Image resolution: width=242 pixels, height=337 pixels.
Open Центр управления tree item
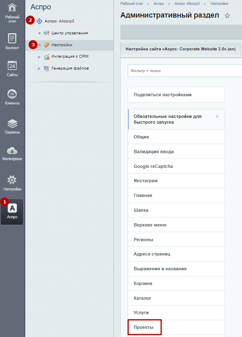tap(70, 33)
